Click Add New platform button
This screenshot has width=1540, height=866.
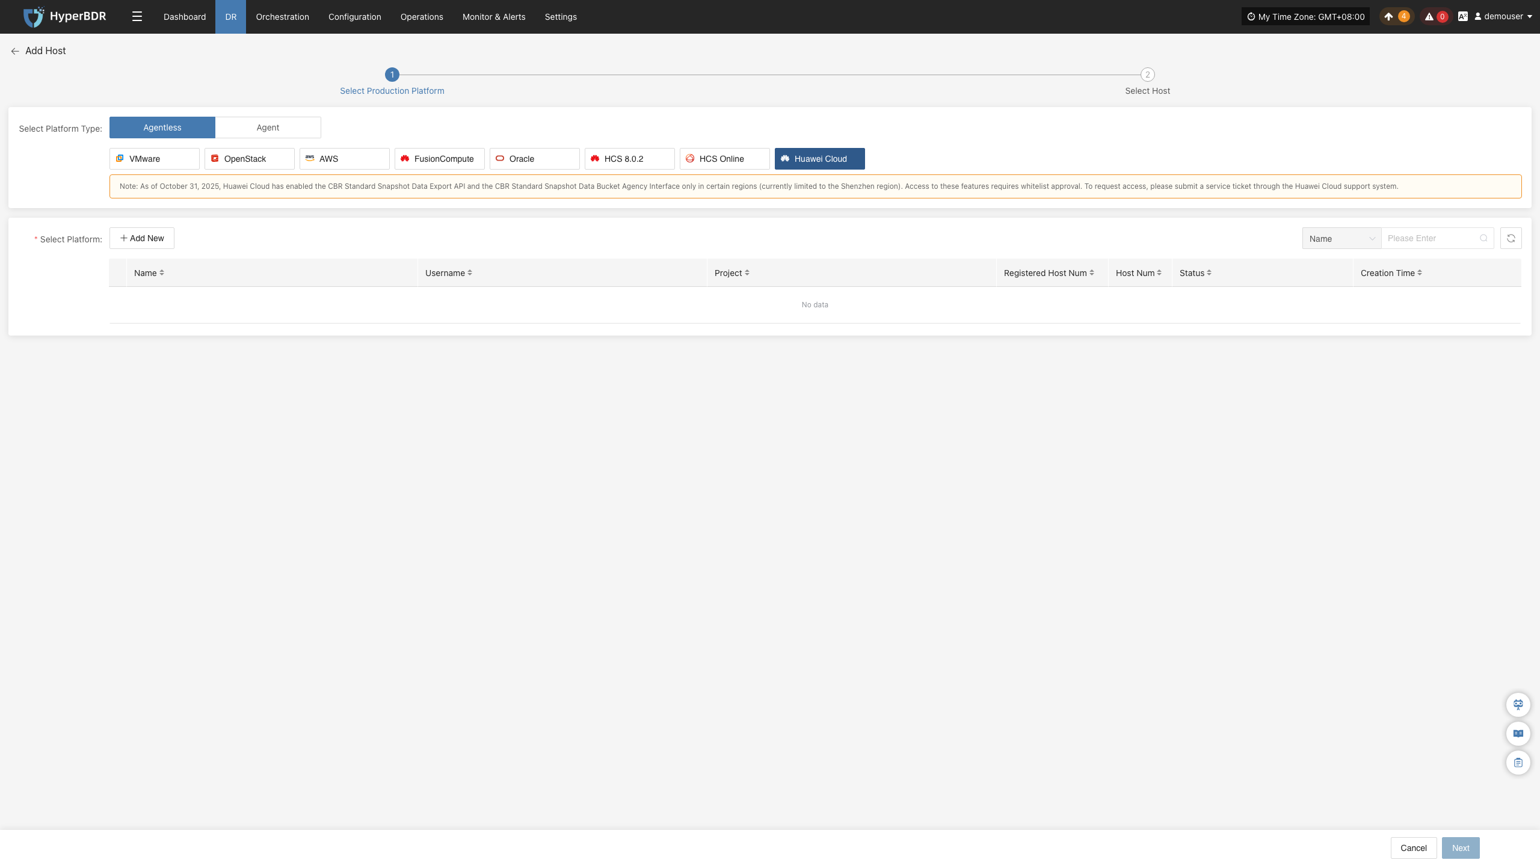point(142,238)
